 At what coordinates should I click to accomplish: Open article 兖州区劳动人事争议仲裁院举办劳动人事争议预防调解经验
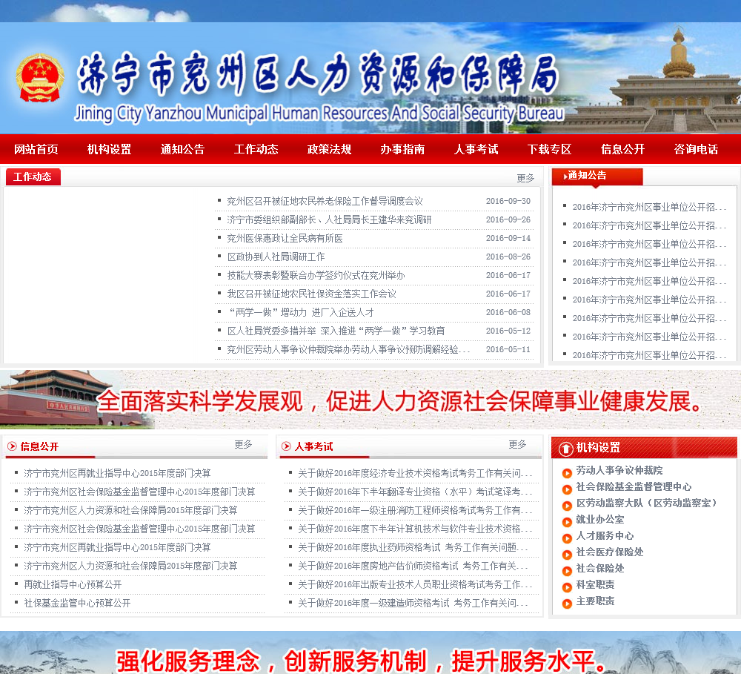(x=348, y=349)
